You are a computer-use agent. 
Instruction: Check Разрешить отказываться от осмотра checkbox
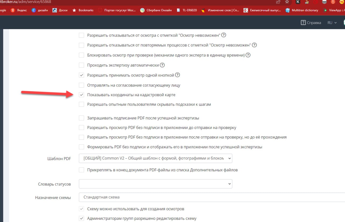[x=81, y=35]
